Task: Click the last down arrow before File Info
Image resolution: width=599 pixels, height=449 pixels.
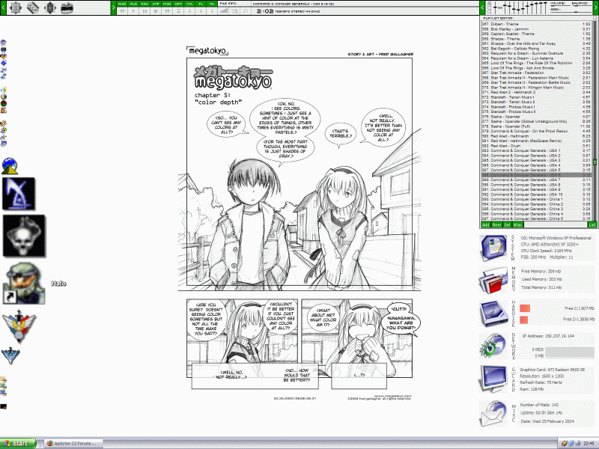Action: [x=212, y=11]
